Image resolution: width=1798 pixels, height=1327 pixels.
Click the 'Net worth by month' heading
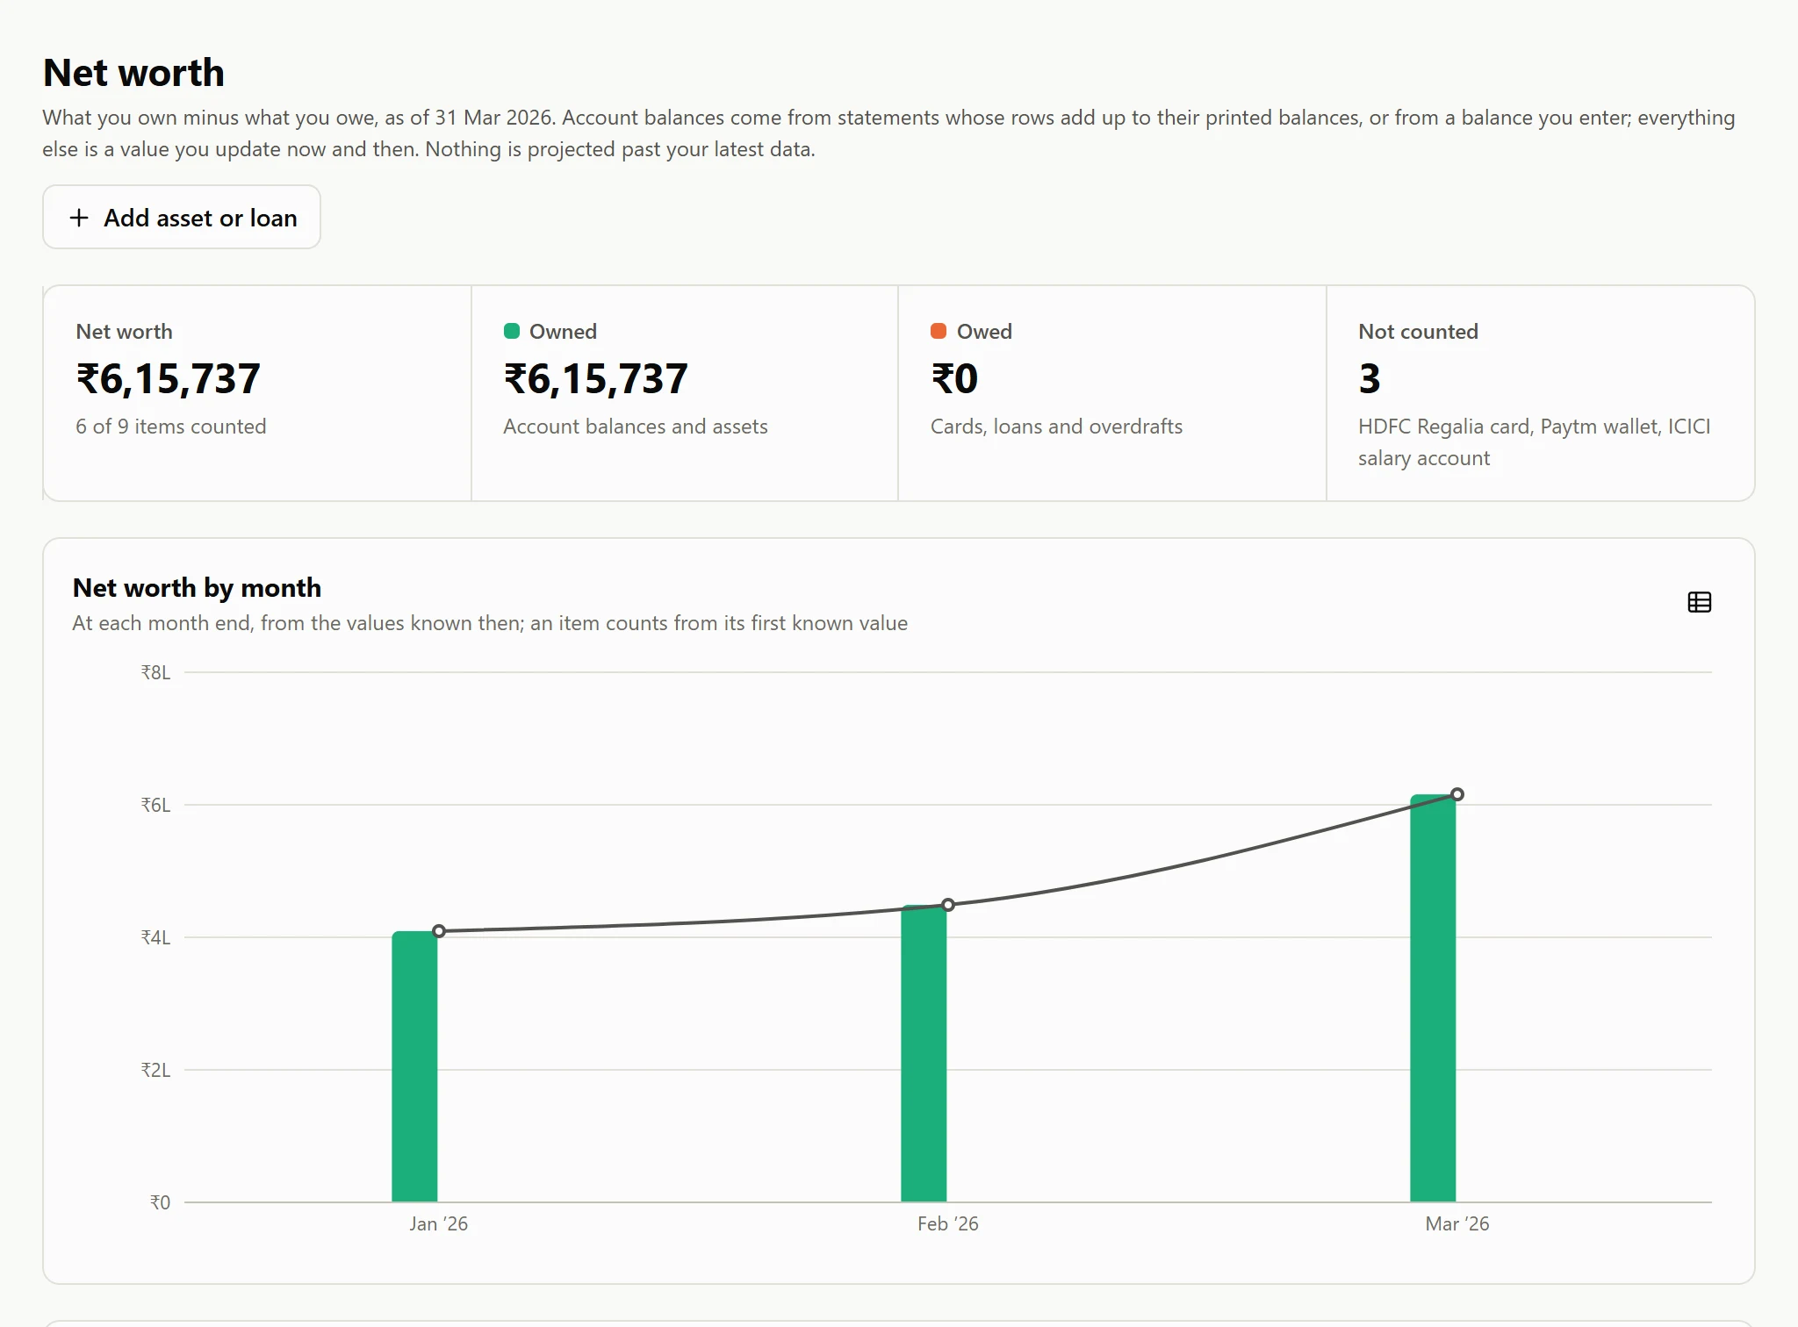[x=197, y=588]
